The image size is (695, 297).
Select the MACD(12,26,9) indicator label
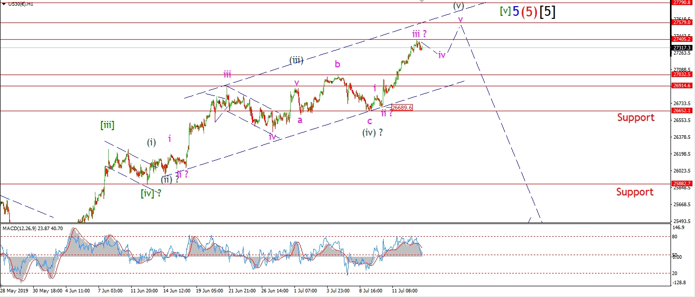coord(32,228)
